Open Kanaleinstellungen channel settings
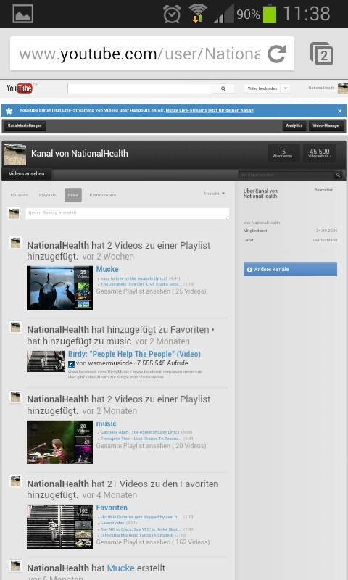The width and height of the screenshot is (348, 580). (25, 125)
